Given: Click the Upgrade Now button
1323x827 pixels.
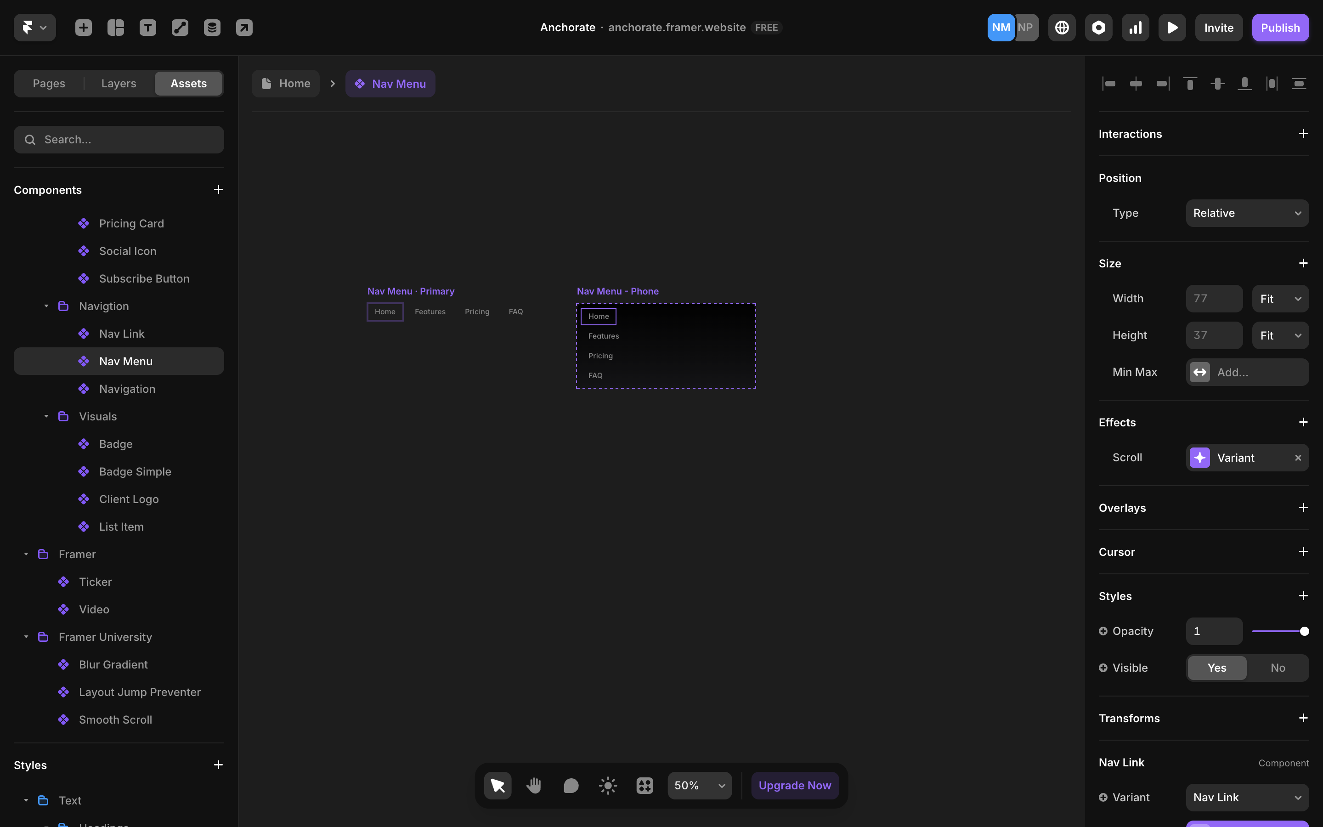Looking at the screenshot, I should 794,786.
